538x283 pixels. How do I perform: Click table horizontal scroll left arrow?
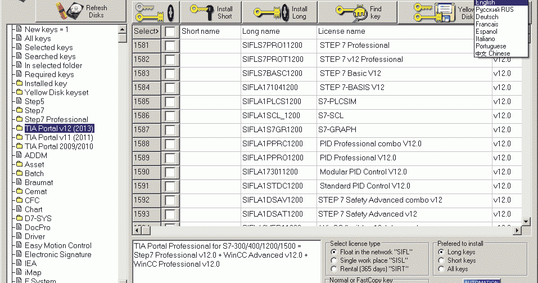137,230
